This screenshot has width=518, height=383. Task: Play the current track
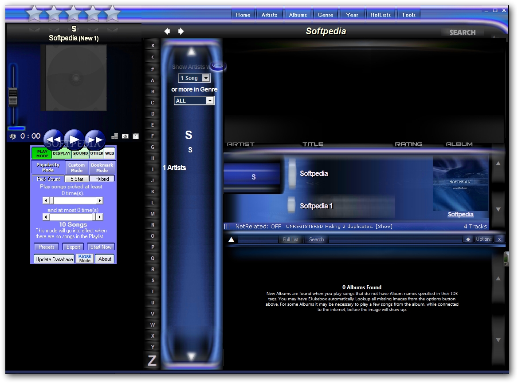[75, 140]
